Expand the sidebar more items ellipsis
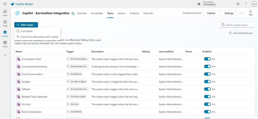The image size is (258, 119). point(5,55)
